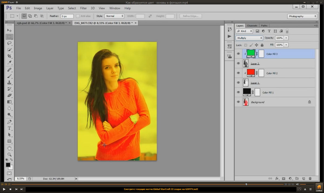Click the Feather input field
The image size is (324, 193).
[67, 16]
